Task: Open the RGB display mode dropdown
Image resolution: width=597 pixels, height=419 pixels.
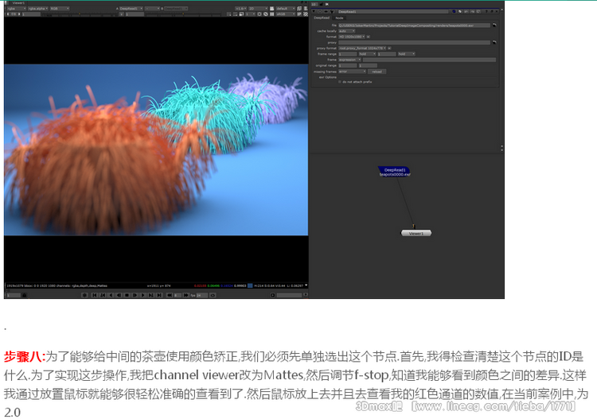Action: [60, 9]
